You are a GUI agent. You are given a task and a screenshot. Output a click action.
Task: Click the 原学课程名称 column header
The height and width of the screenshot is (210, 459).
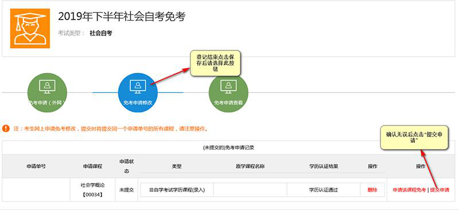[250, 166]
